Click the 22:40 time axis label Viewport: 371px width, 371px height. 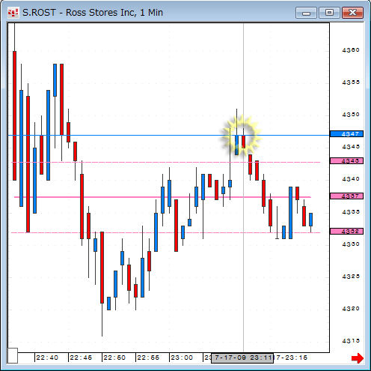(x=47, y=358)
